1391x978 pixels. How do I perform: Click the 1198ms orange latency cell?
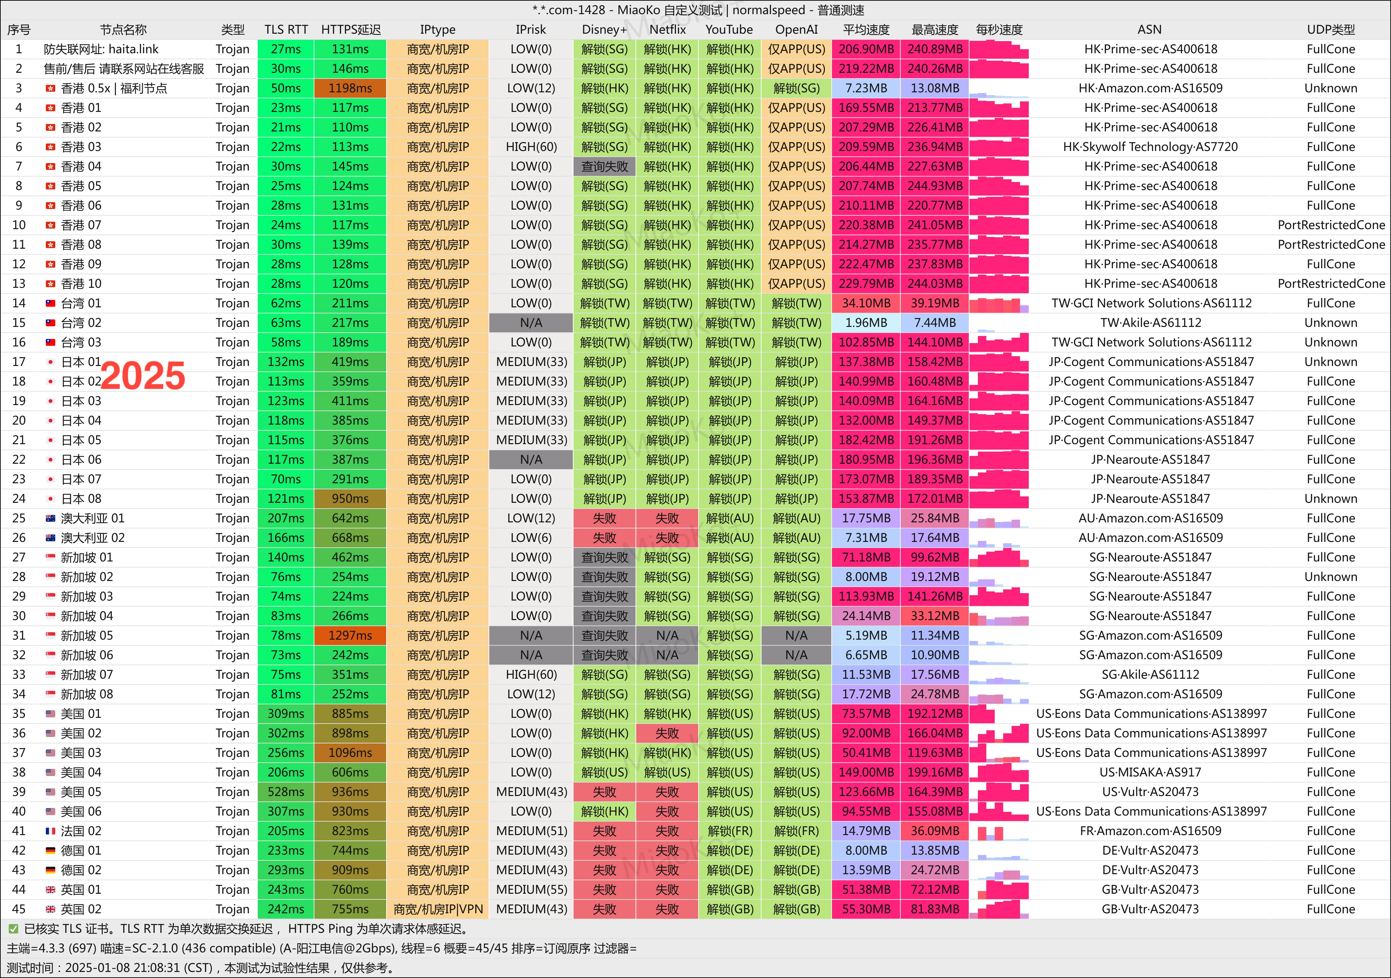(350, 89)
